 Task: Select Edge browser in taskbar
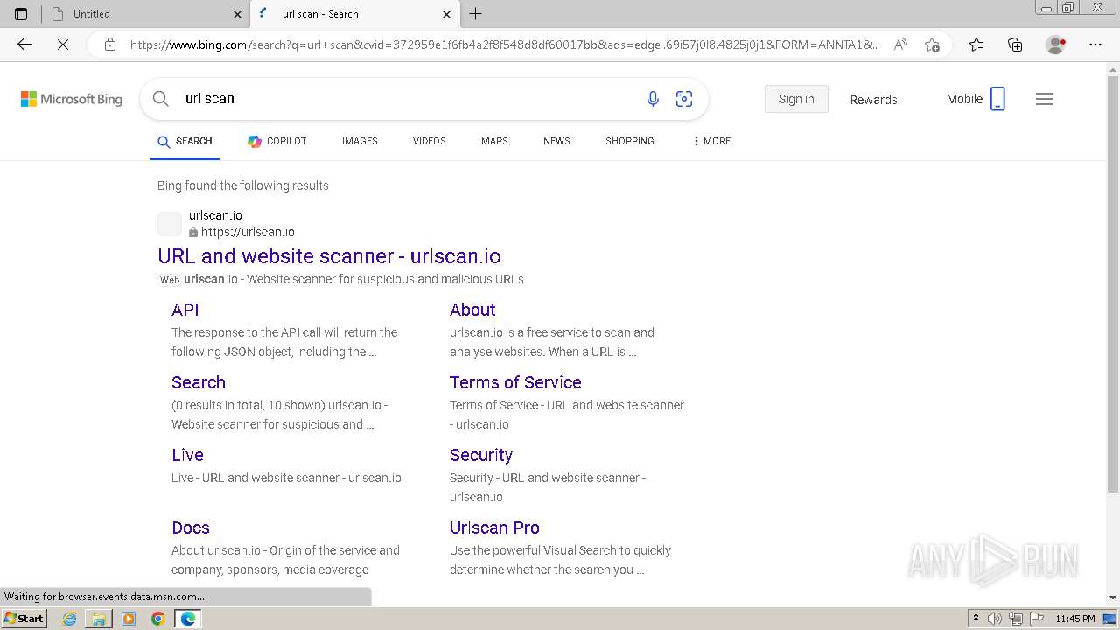(x=188, y=619)
